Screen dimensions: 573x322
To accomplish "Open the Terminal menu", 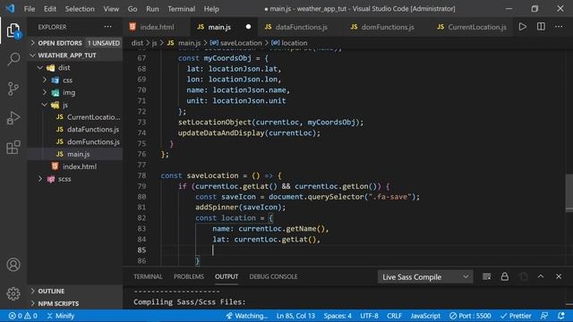I will [181, 9].
